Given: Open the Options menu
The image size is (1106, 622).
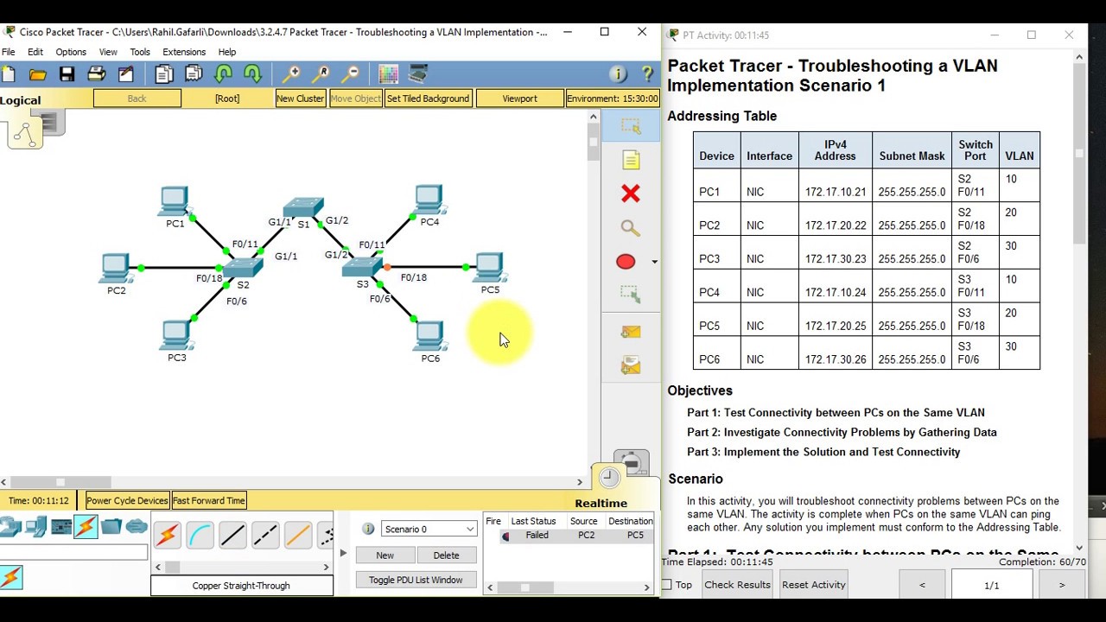Looking at the screenshot, I should (x=71, y=52).
